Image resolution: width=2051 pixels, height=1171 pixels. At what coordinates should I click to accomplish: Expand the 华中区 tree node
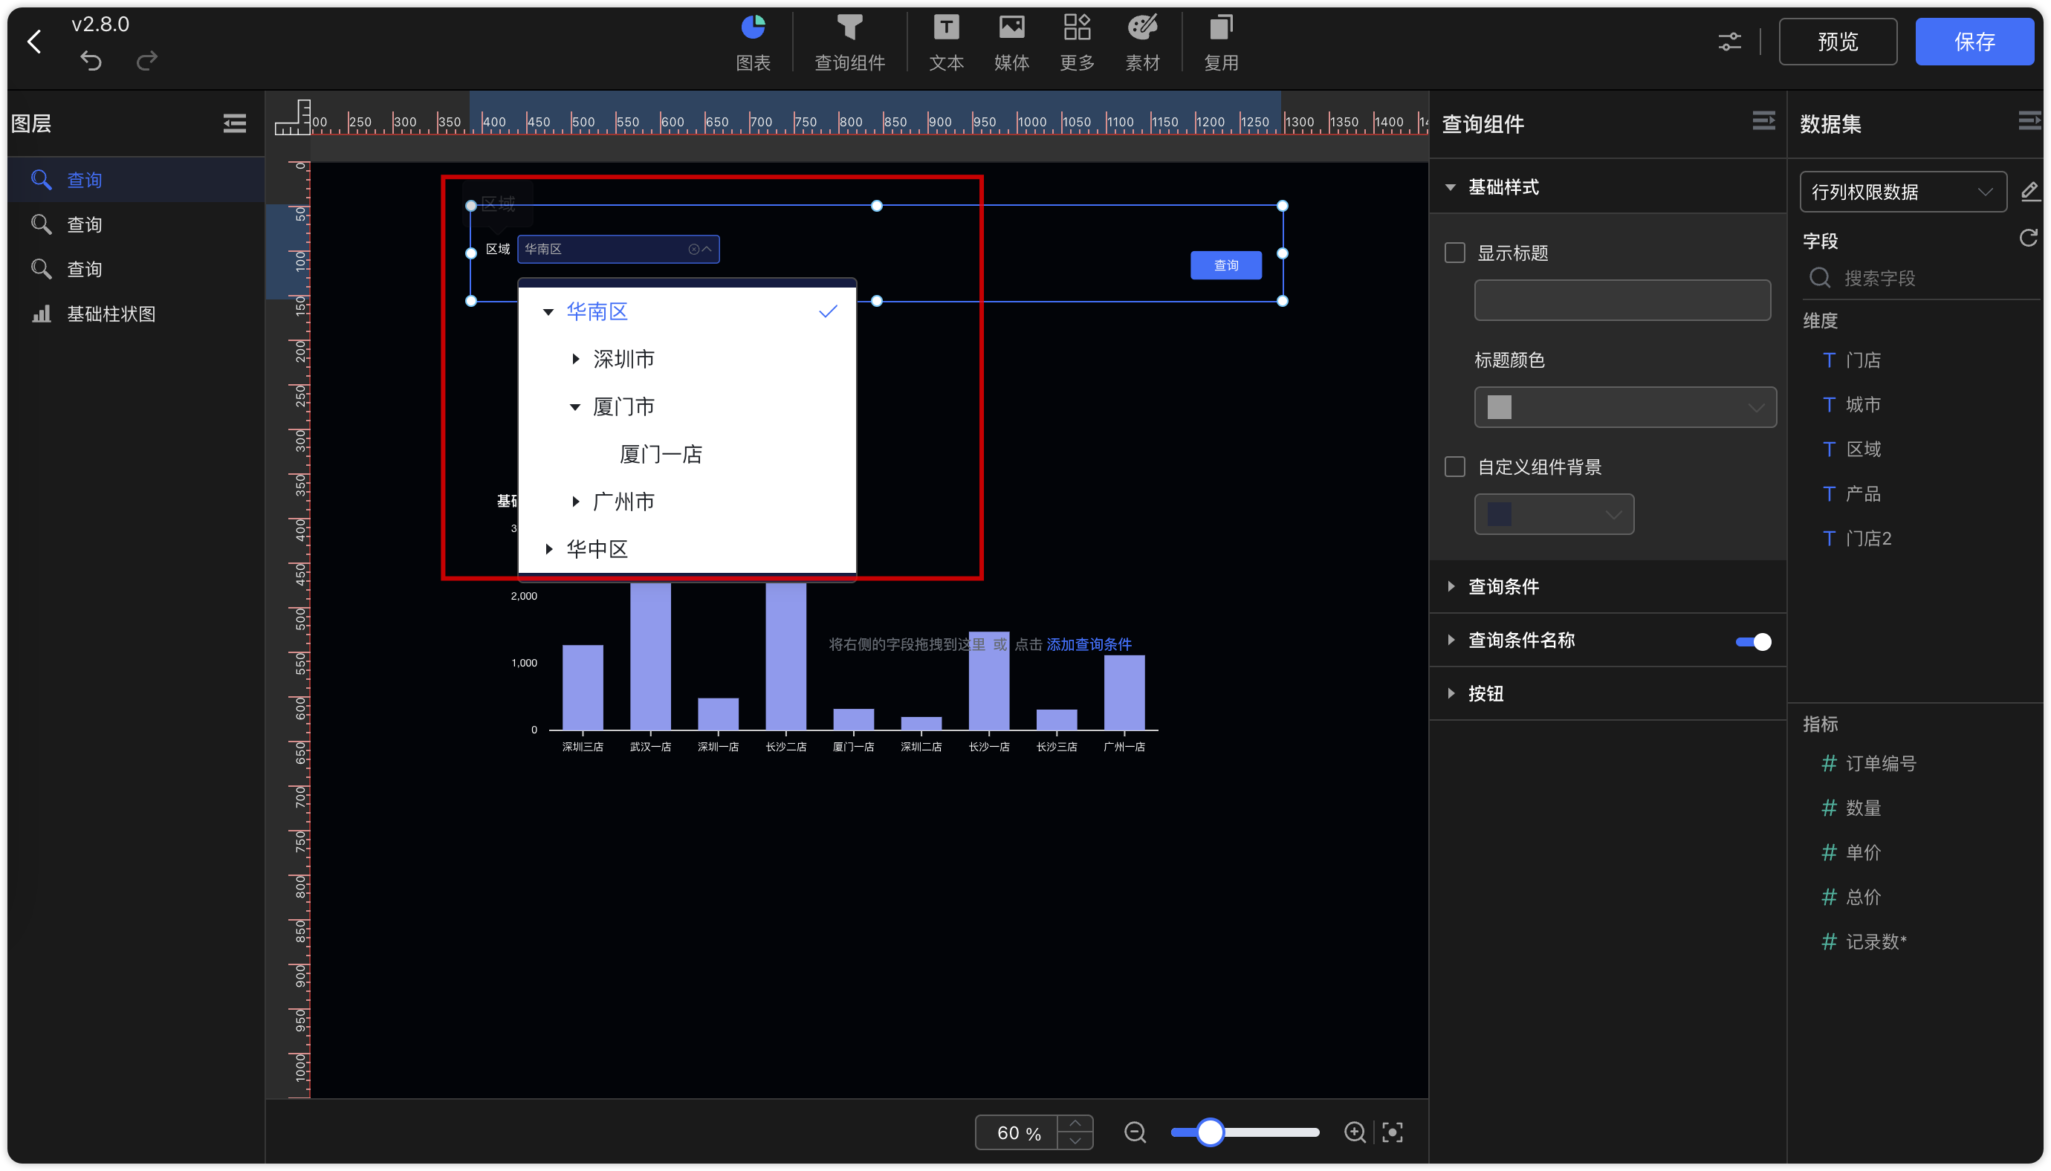point(548,549)
